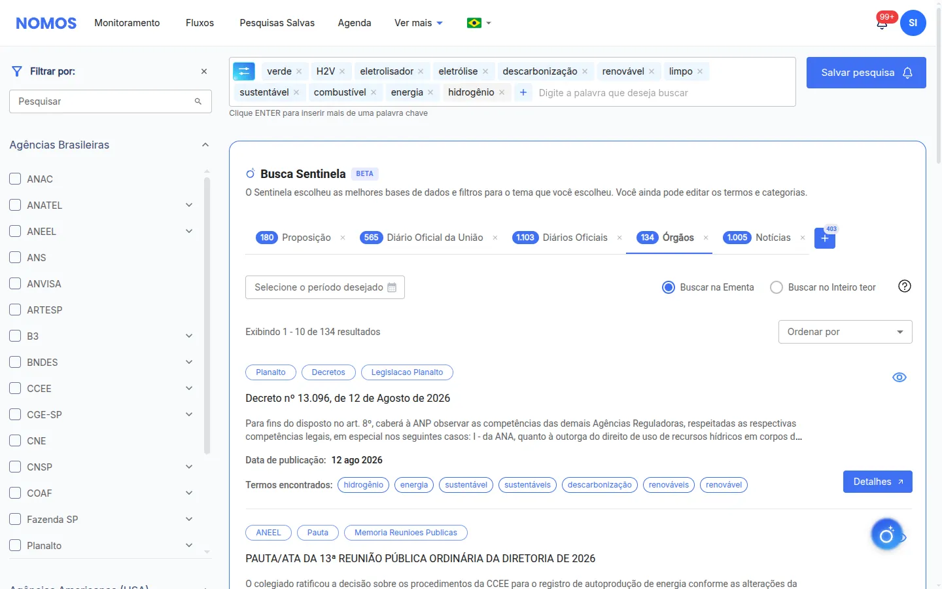This screenshot has height=589, width=942.
Task: Remove the 'eletrolisador' keyword chip
Action: click(x=421, y=71)
